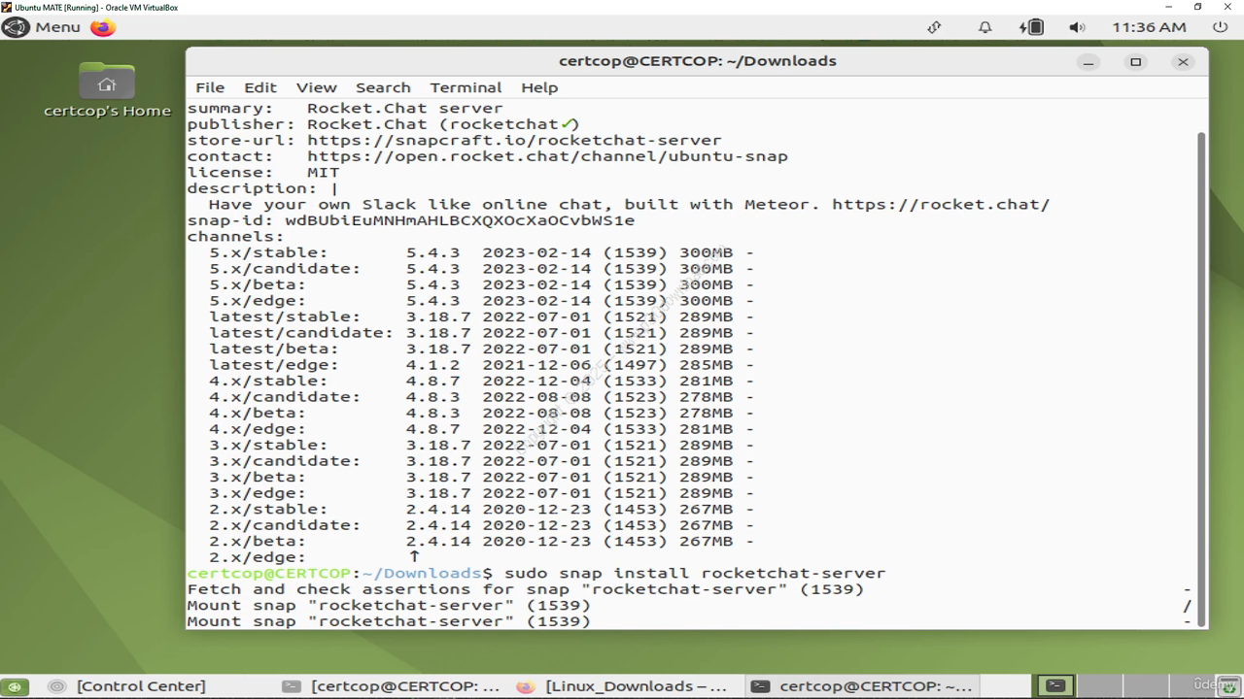Open the notification bell in the top panel
Image resolution: width=1244 pixels, height=699 pixels.
click(985, 27)
